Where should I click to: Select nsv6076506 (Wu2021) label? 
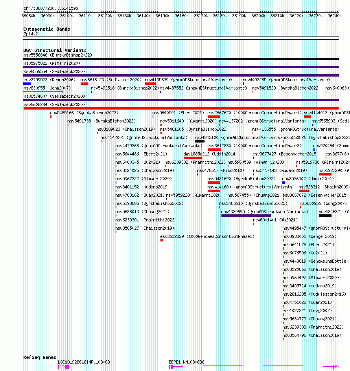(305, 253)
